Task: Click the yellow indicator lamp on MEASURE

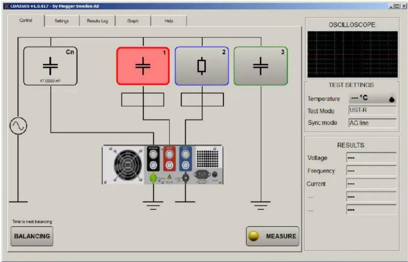Action: [253, 236]
